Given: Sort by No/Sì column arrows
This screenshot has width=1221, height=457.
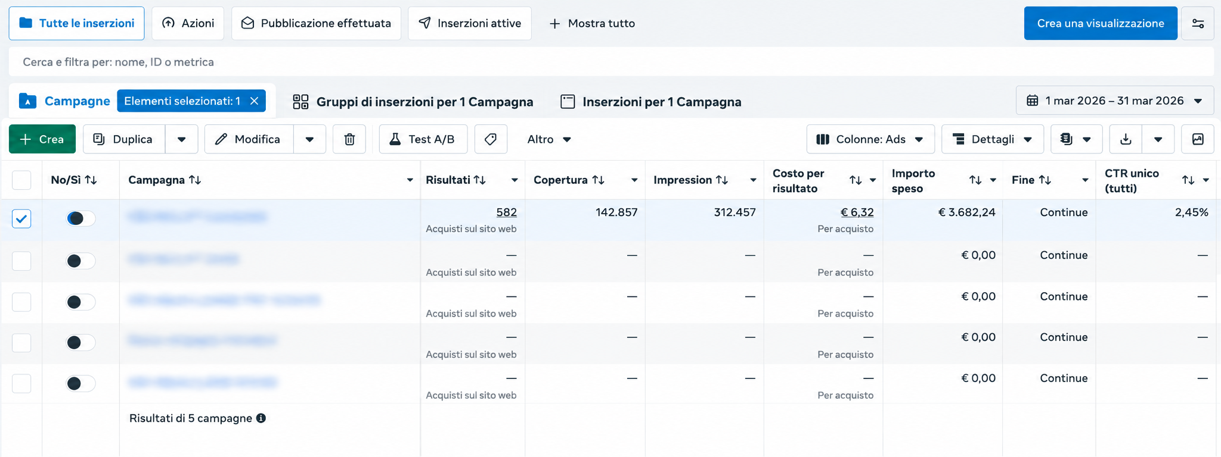Looking at the screenshot, I should [91, 180].
